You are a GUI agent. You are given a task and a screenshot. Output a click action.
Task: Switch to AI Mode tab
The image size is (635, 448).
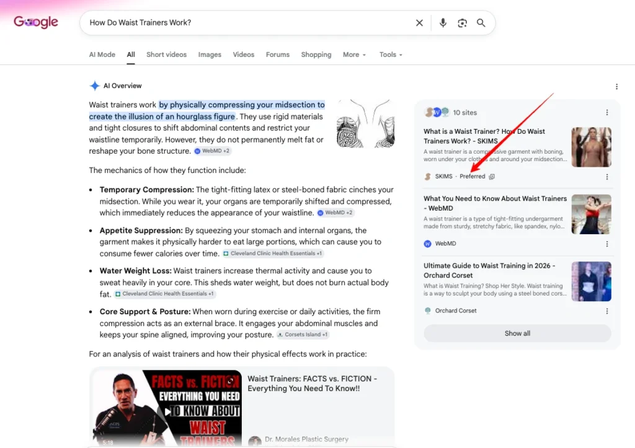click(x=102, y=55)
